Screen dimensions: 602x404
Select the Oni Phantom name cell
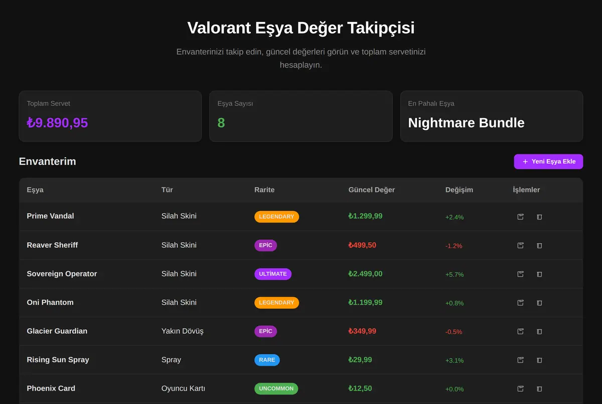point(50,302)
